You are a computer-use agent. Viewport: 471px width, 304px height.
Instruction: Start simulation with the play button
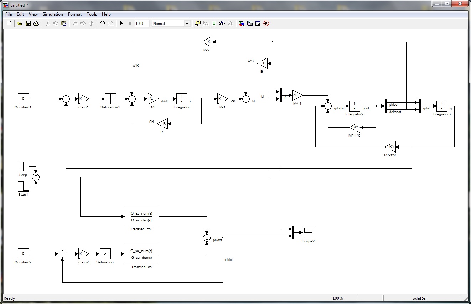coord(121,24)
